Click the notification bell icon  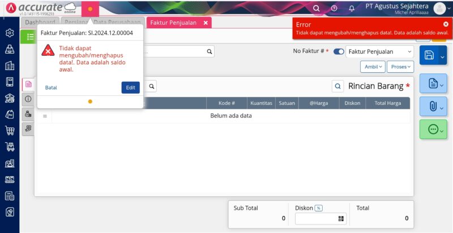(x=351, y=8)
